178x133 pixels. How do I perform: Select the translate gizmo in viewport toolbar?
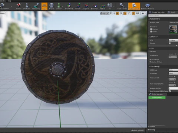[x=102, y=13]
